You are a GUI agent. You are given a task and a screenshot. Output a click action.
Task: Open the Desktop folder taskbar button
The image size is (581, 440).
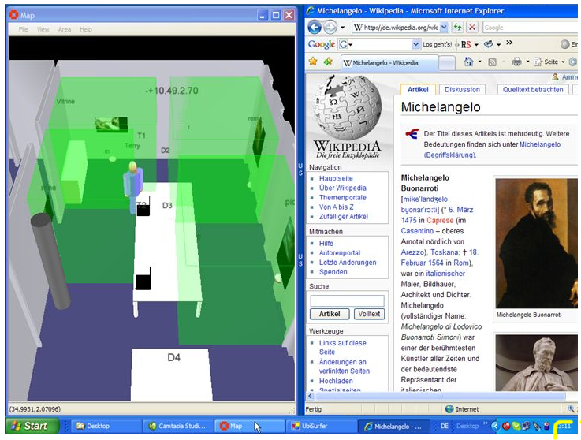105,427
